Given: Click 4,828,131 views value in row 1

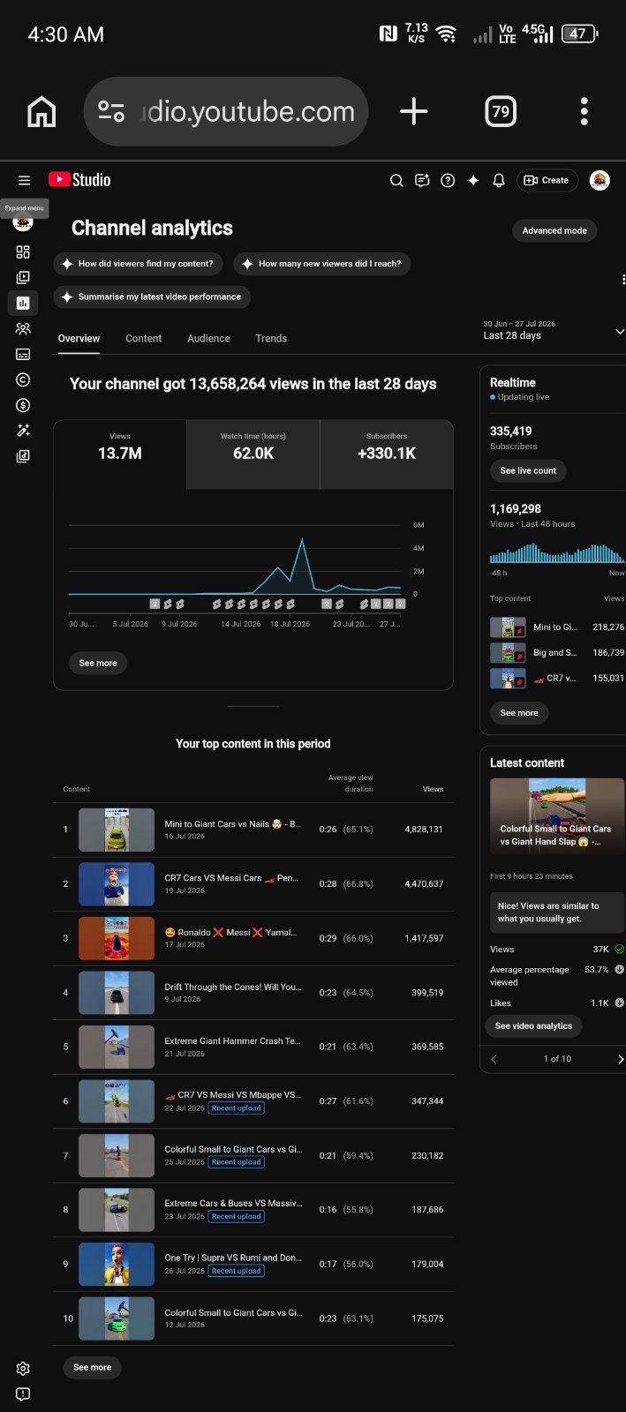Looking at the screenshot, I should click(424, 830).
